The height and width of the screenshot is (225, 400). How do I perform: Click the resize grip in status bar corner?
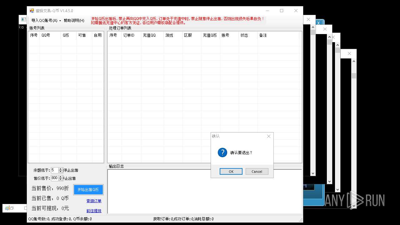[301, 220]
